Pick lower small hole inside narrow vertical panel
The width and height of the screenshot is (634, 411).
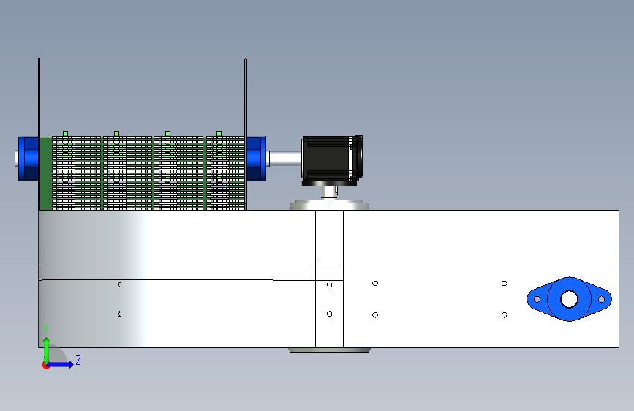pyautogui.click(x=330, y=314)
